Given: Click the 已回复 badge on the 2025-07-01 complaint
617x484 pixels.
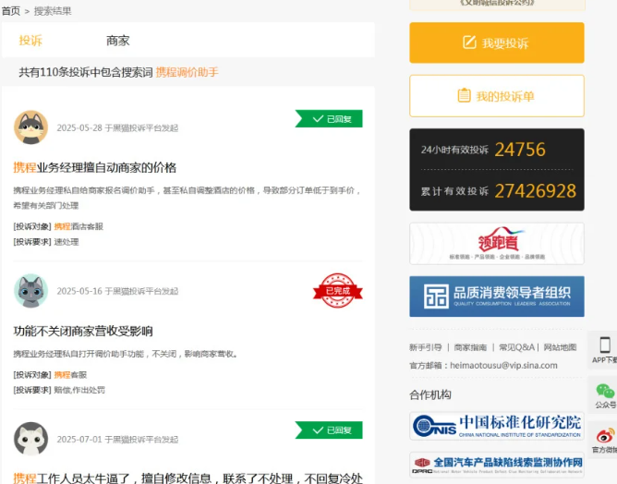Looking at the screenshot, I should click(329, 430).
